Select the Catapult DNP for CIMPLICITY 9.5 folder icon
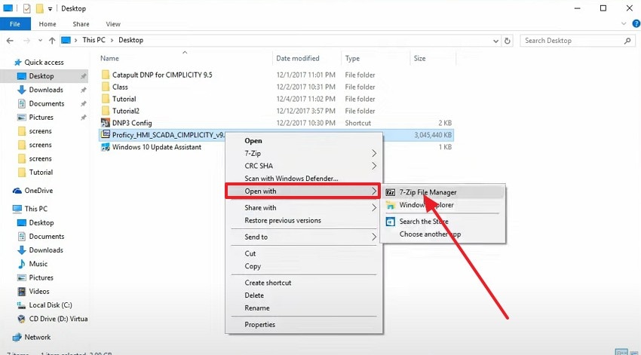Image resolution: width=641 pixels, height=355 pixels. [x=106, y=75]
